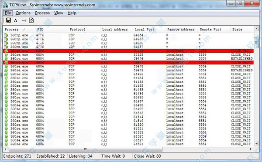This screenshot has height=162, width=262.
Task: Click the 360rp.exe icon for port 64655
Action: [7, 39]
